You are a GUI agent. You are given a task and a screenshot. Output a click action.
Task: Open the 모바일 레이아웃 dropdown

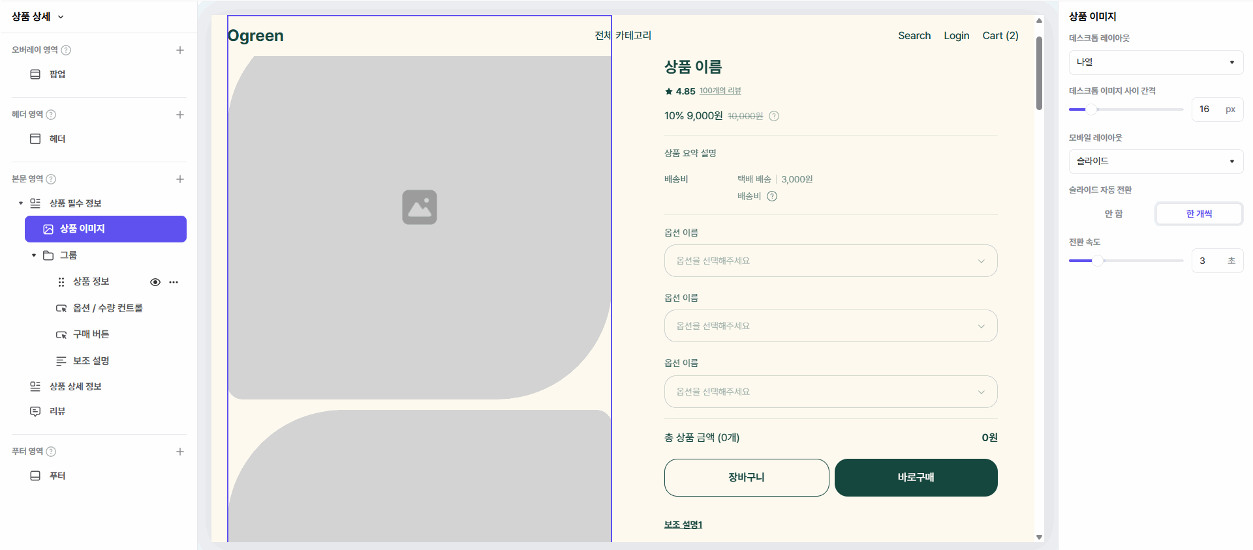1156,162
